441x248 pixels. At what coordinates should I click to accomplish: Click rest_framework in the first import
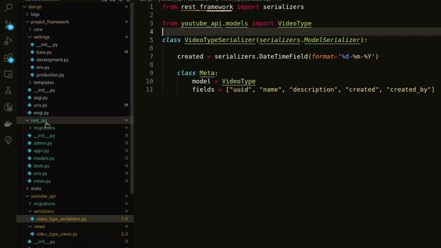pyautogui.click(x=207, y=7)
